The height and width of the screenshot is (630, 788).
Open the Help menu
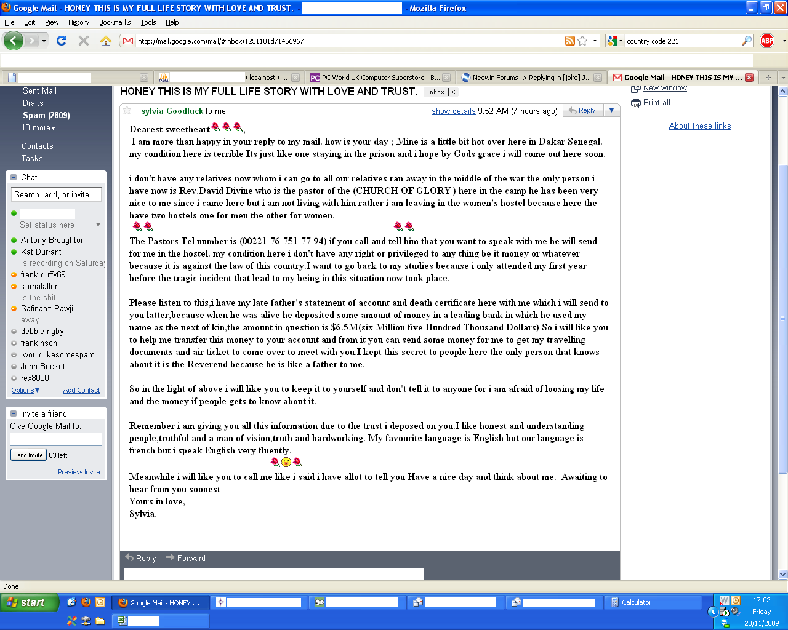tap(172, 22)
